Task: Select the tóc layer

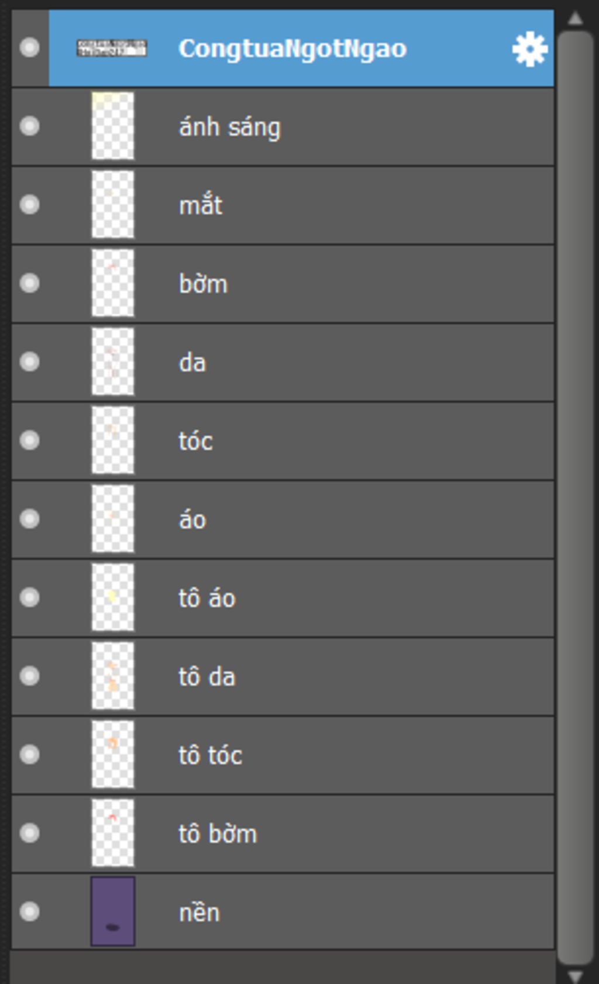Action: [x=283, y=441]
